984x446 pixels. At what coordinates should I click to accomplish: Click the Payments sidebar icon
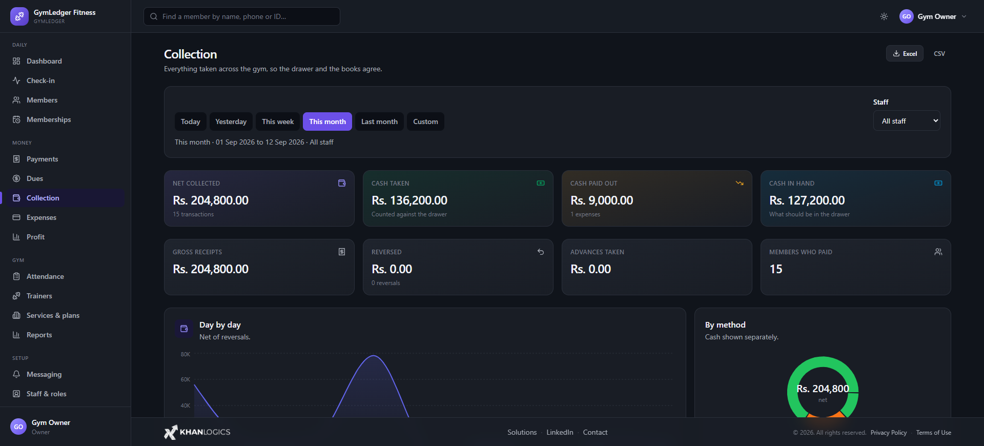point(16,159)
